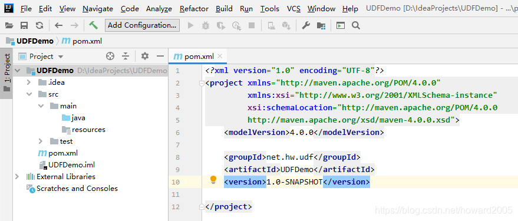This screenshot has width=518, height=221.
Task: Click the 1.0-SNAPSHOT version text
Action: tap(294, 182)
